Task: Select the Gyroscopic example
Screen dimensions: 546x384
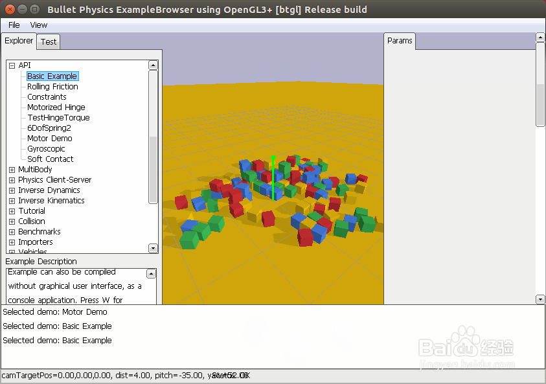Action: click(46, 149)
